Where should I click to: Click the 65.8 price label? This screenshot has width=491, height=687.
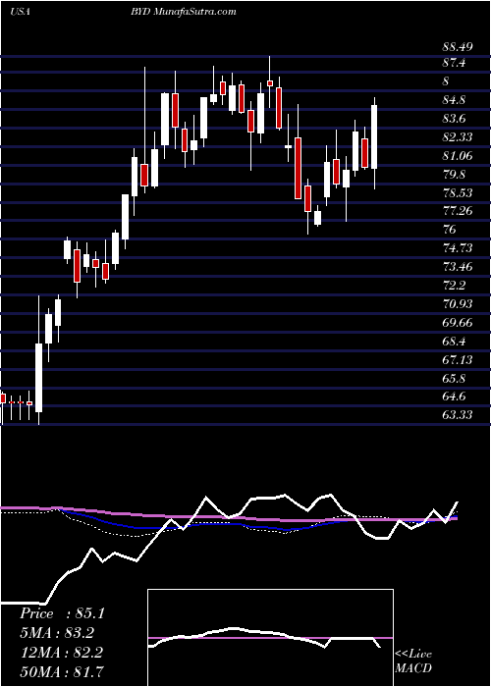454,378
